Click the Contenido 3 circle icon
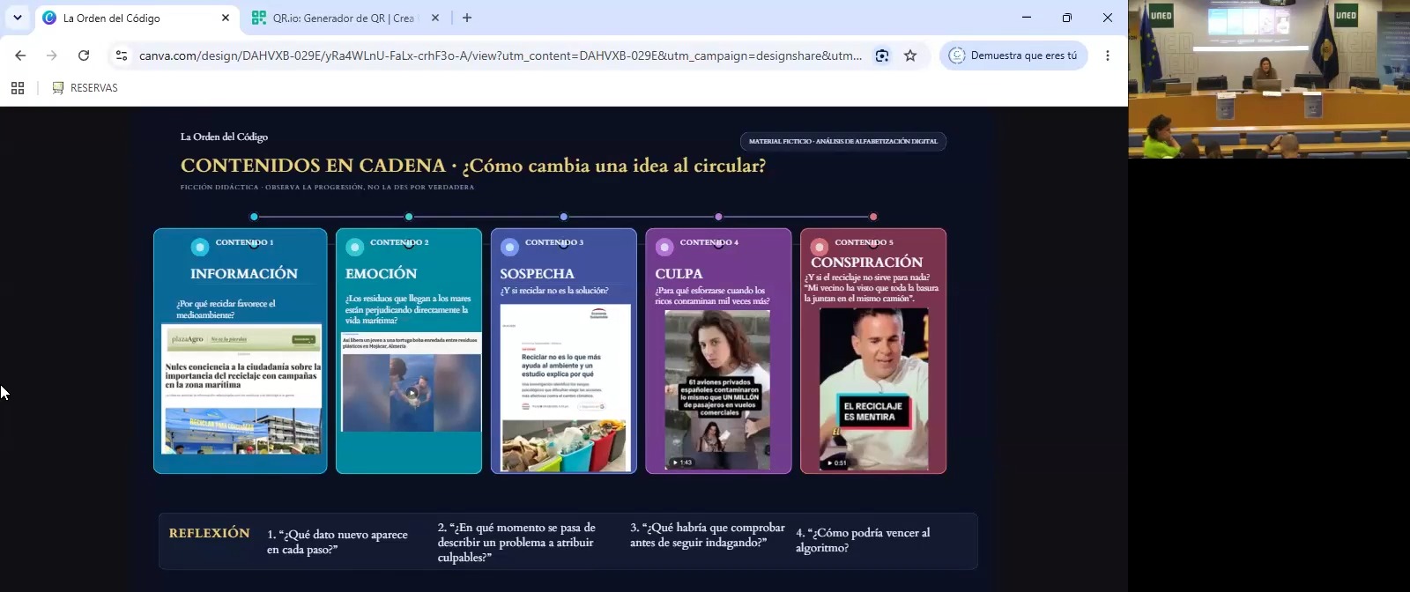Screen dimensions: 1410x592 click(x=509, y=247)
